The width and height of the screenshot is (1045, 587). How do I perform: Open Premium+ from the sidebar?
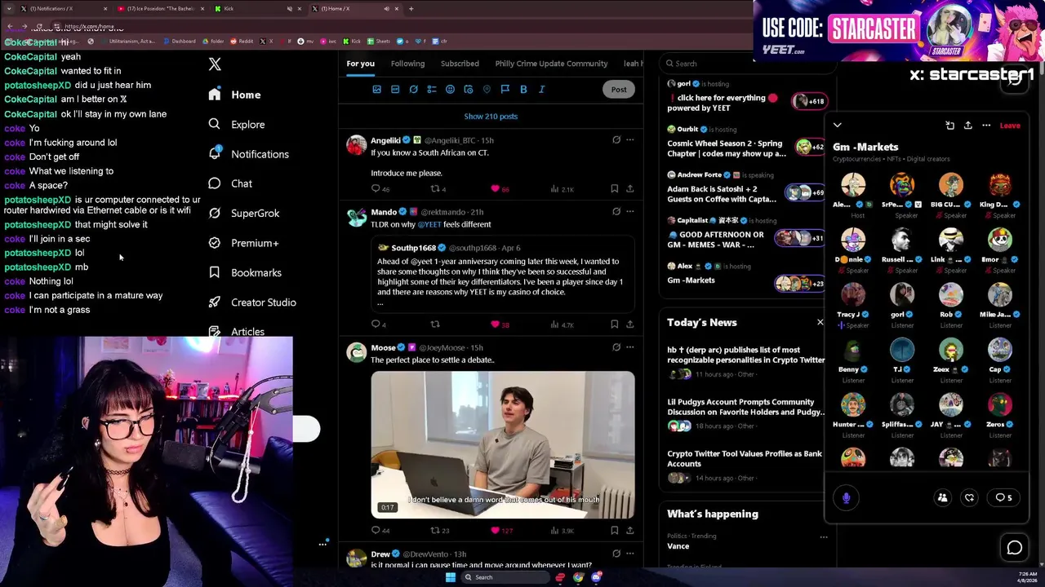click(x=243, y=243)
